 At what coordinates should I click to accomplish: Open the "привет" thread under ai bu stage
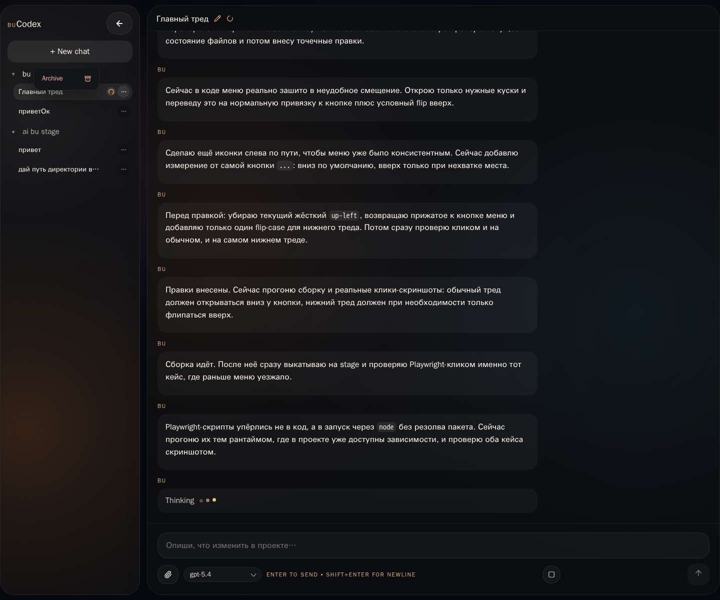[30, 150]
